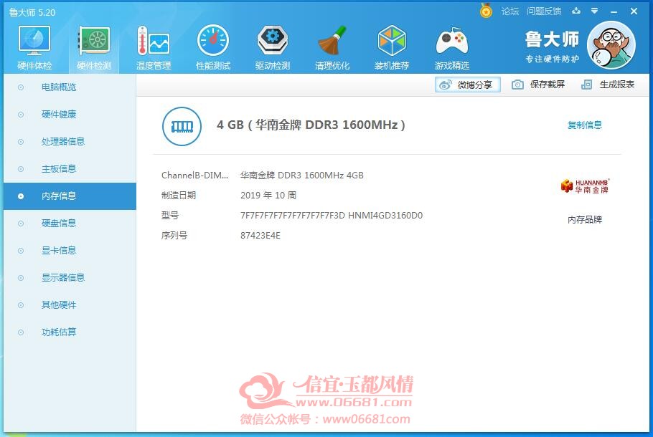Open the 硬件体检 hardware checkup icon
Screen dimensions: 653x437
(34, 47)
